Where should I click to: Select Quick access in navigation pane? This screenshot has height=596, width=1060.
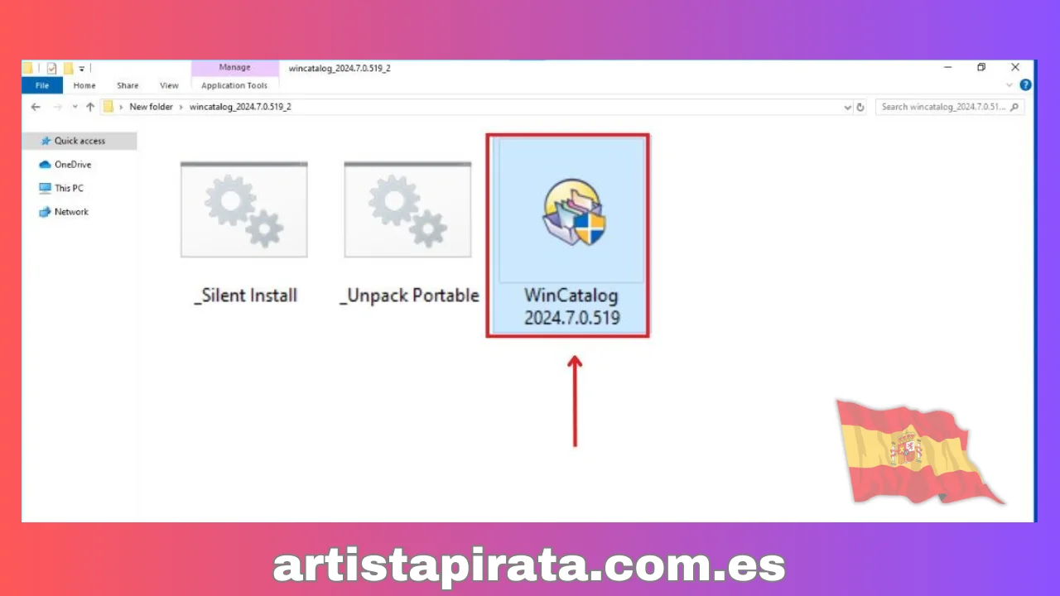pyautogui.click(x=79, y=141)
